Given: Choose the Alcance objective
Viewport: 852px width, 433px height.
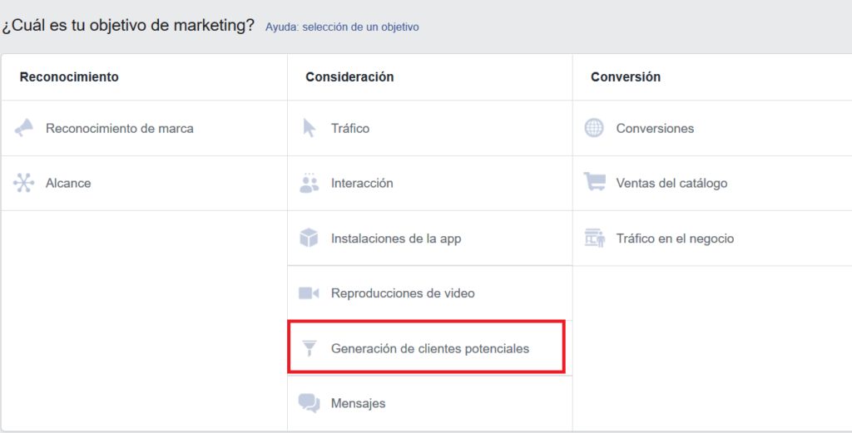Looking at the screenshot, I should pos(145,184).
